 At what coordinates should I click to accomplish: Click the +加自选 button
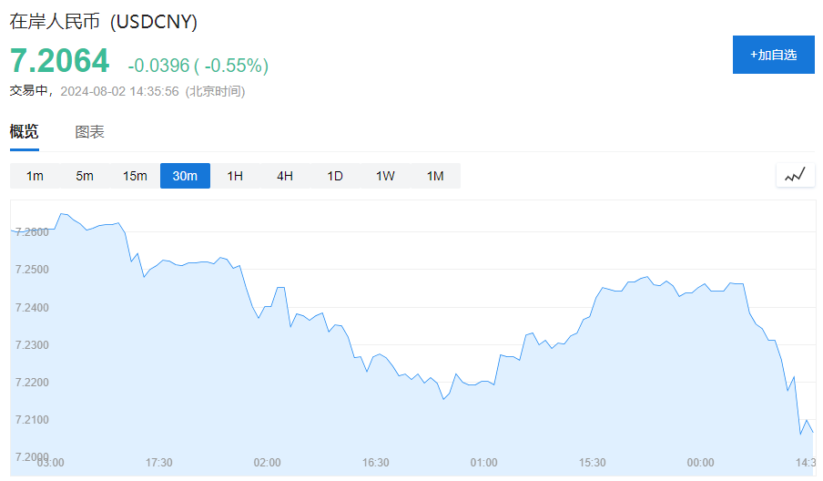coord(774,55)
